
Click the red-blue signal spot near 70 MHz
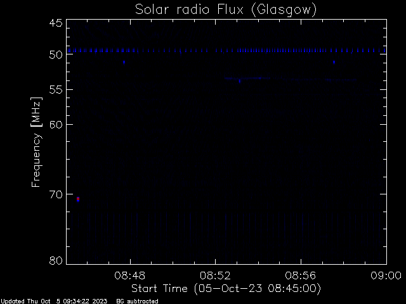78,199
